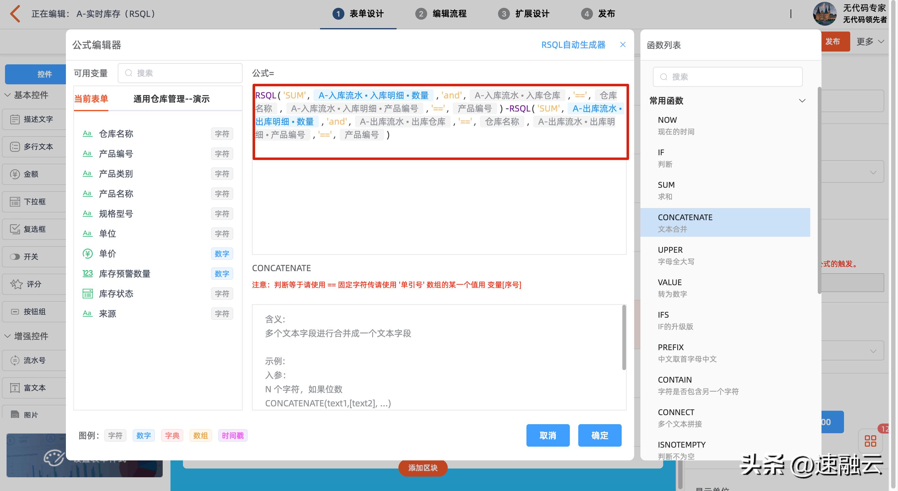Select the 描述文字 control icon
The image size is (898, 491).
point(15,119)
